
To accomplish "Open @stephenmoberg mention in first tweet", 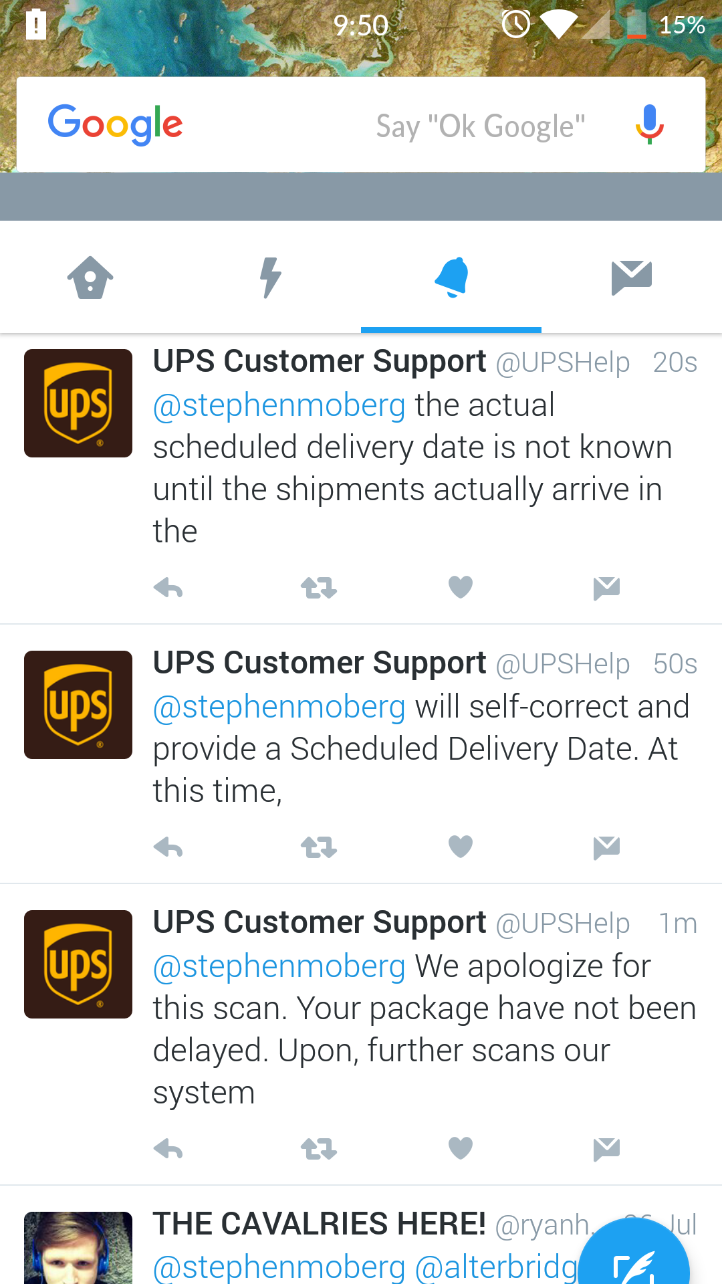I will (x=279, y=405).
